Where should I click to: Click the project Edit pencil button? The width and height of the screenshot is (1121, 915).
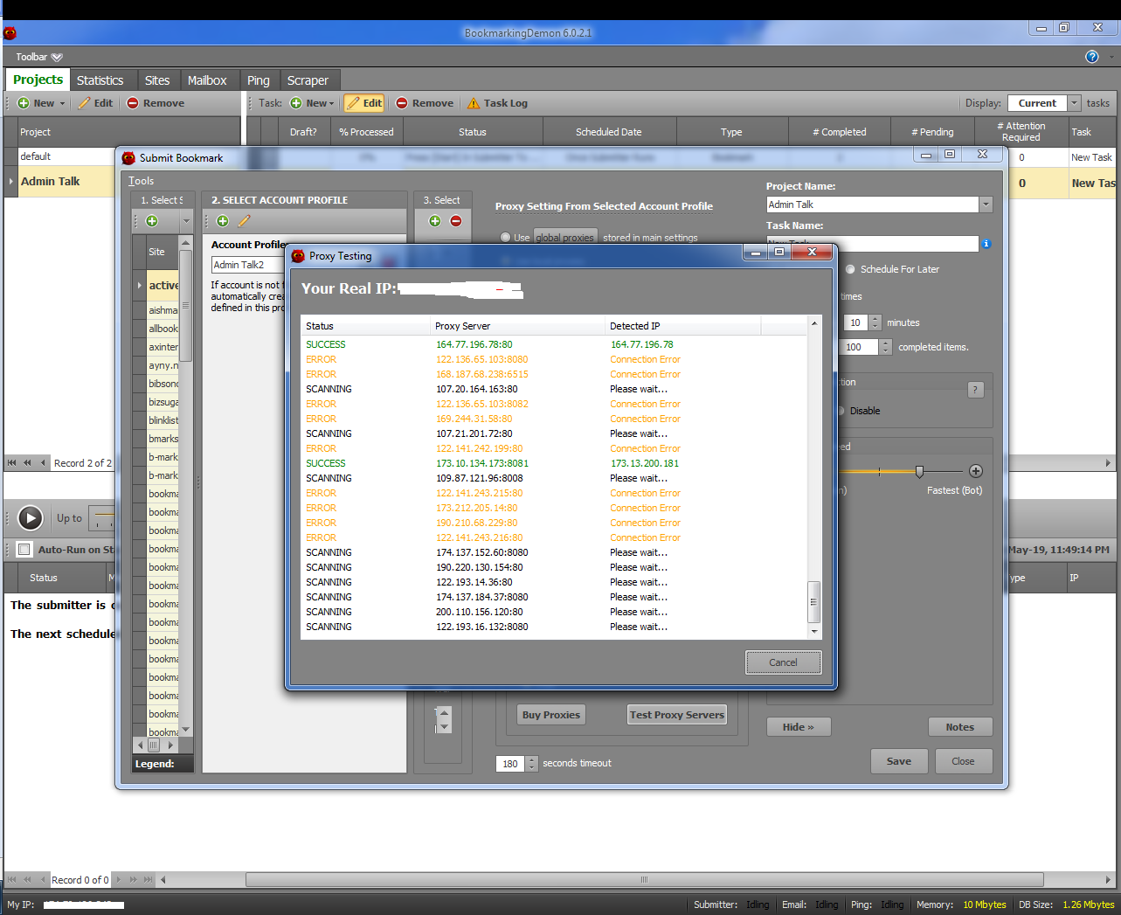(x=95, y=103)
